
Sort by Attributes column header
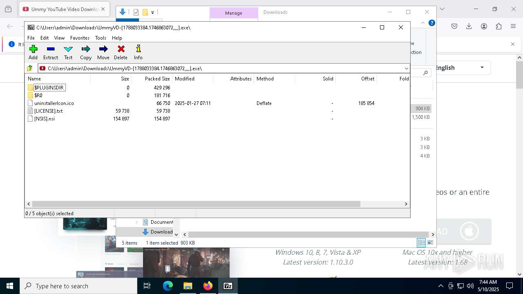233,78
